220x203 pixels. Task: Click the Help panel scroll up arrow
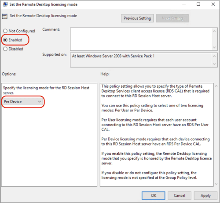click(216, 86)
